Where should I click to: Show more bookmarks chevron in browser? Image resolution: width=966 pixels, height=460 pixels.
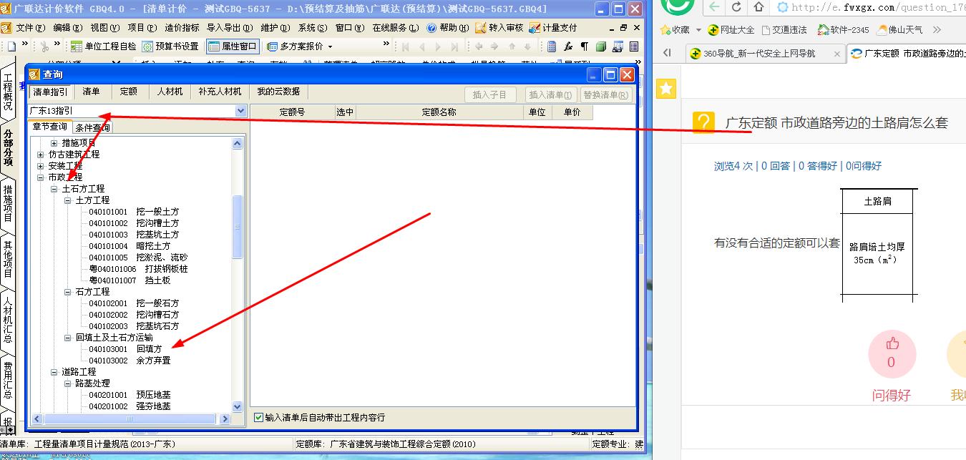coord(937,30)
